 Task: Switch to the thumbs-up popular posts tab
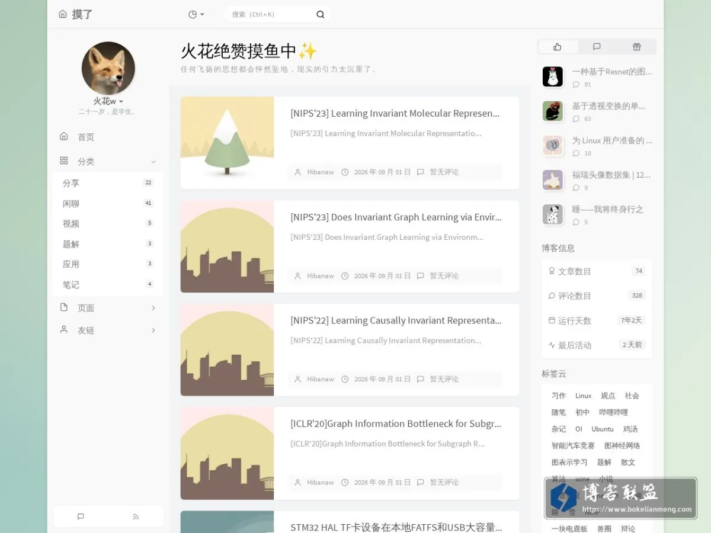click(557, 47)
